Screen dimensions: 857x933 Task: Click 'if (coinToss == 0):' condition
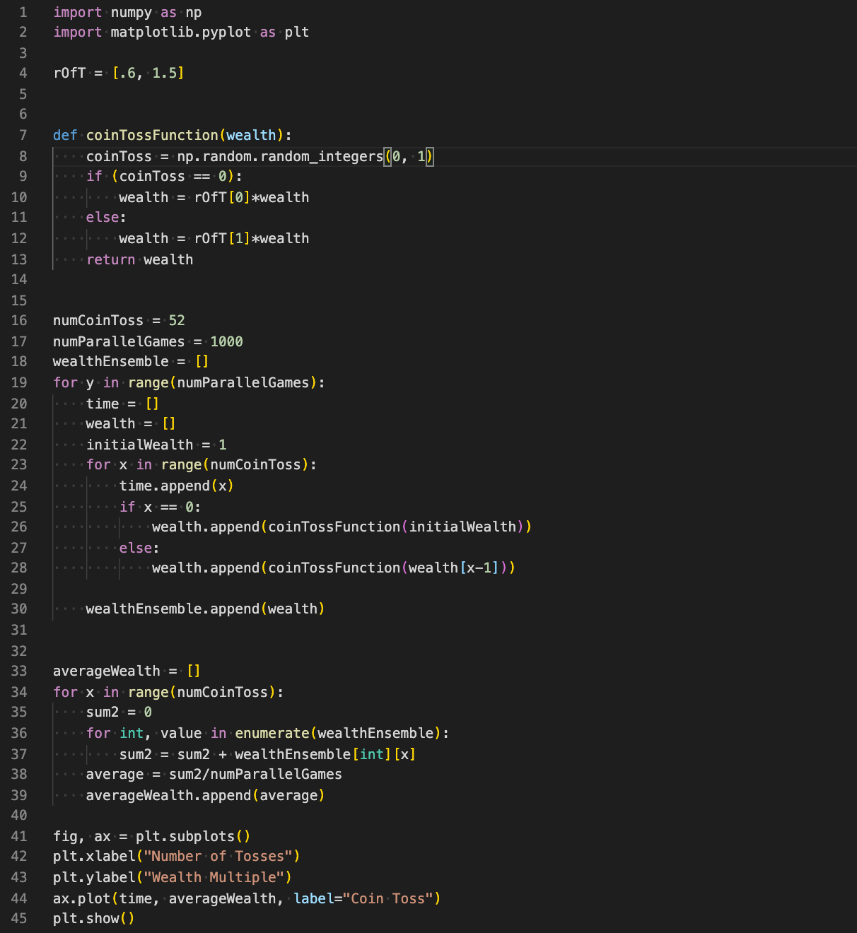pos(164,176)
